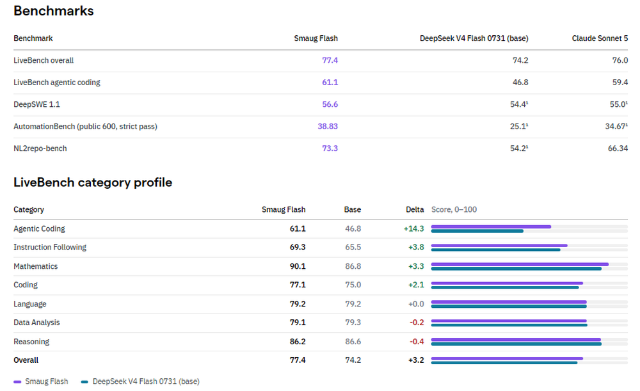The height and width of the screenshot is (391, 640).
Task: Click the LiveBench category profile heading
Action: pyautogui.click(x=93, y=182)
